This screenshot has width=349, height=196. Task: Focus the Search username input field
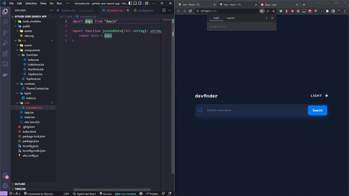tap(256, 110)
